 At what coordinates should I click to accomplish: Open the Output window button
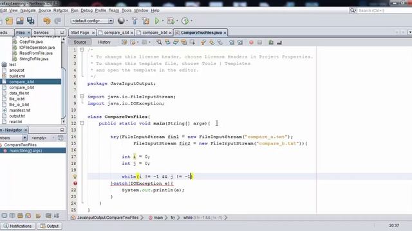coord(50,226)
